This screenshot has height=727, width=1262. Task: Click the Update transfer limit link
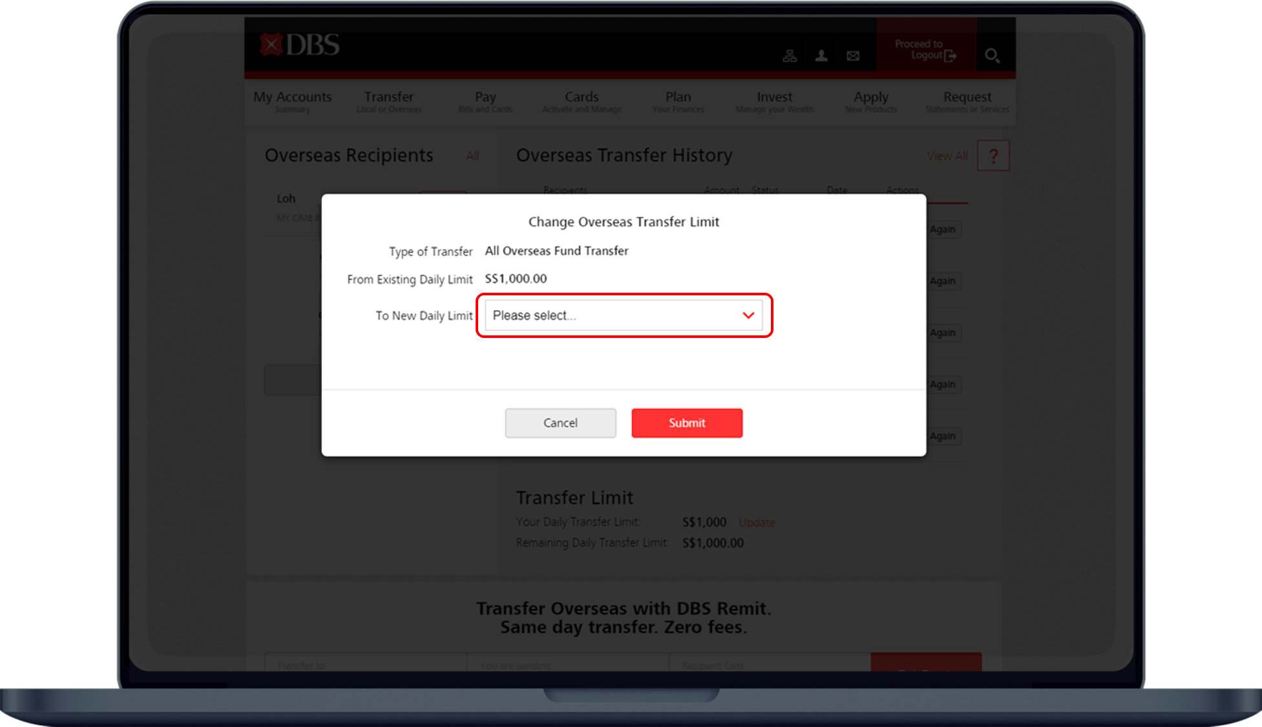coord(757,522)
